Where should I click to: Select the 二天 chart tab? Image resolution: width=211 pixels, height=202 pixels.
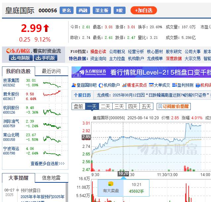click(x=106, y=107)
